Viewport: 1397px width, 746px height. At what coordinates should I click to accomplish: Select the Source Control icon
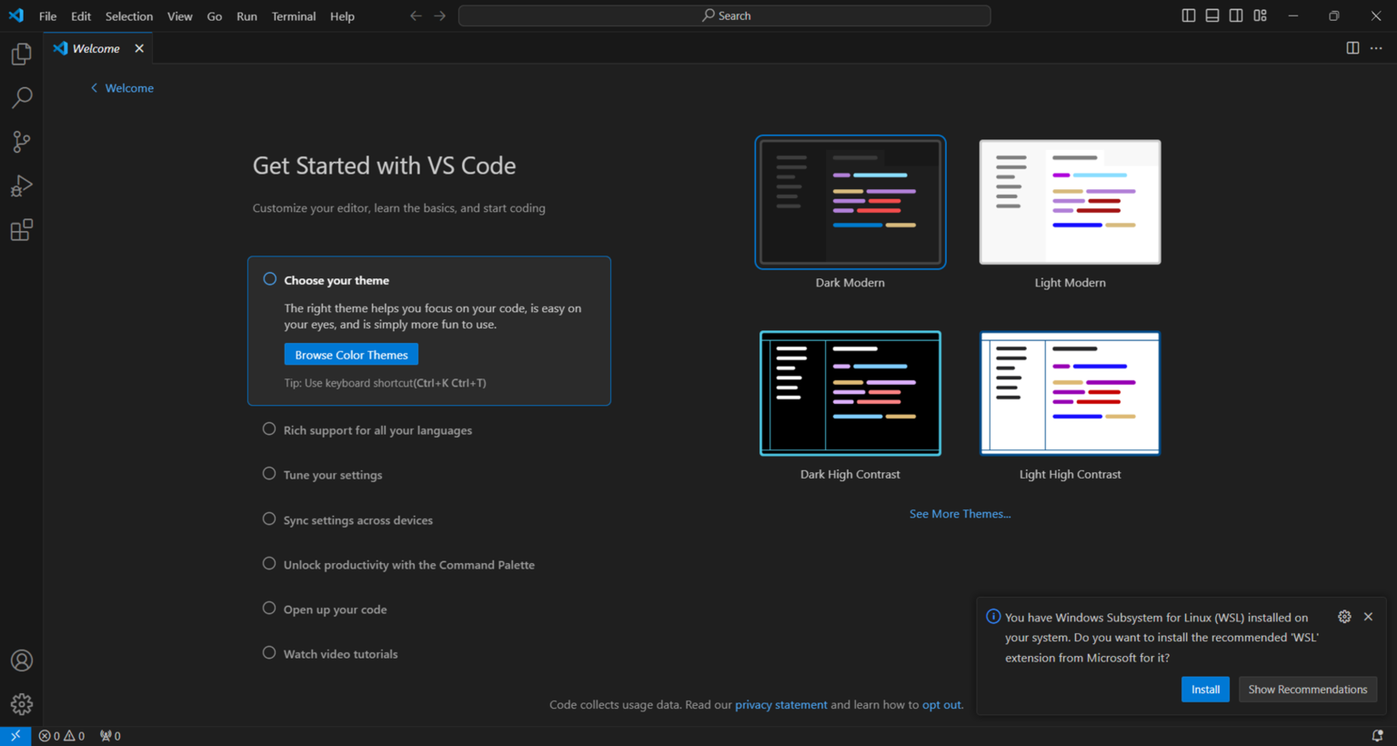point(21,141)
